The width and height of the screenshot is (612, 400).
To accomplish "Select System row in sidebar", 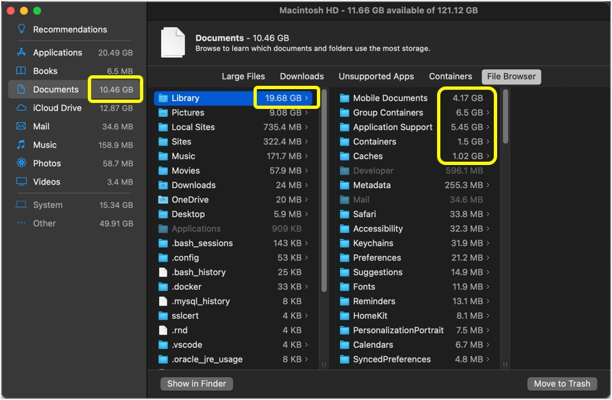I will click(x=74, y=205).
